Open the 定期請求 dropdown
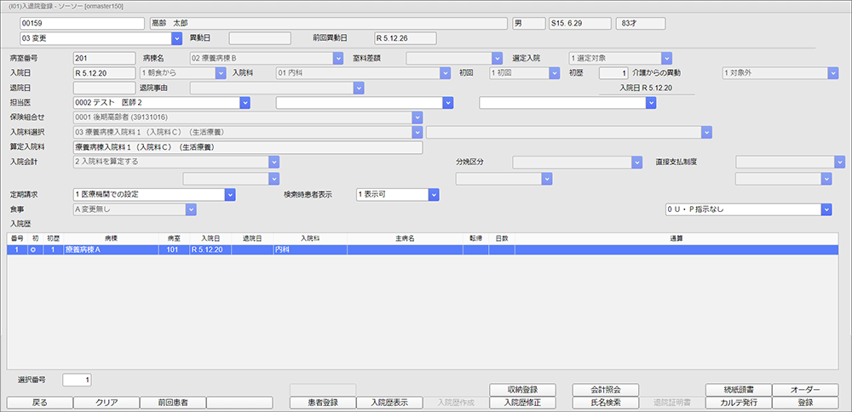The height and width of the screenshot is (412, 852). pyautogui.click(x=229, y=194)
